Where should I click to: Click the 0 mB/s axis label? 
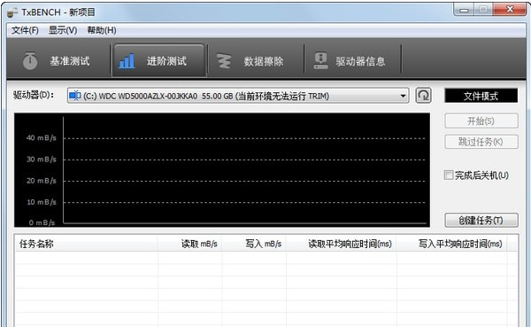pyautogui.click(x=42, y=222)
